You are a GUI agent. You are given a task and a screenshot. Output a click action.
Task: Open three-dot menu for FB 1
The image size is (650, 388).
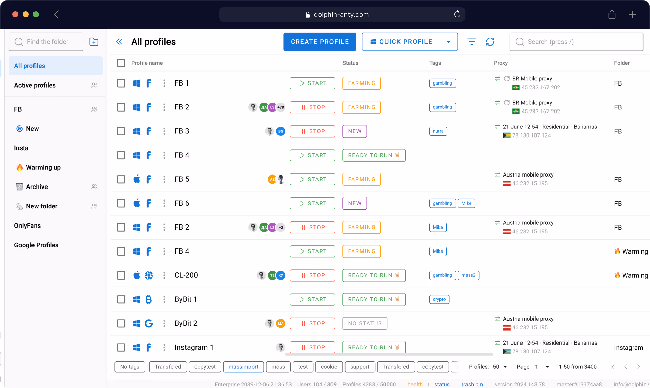pos(164,83)
